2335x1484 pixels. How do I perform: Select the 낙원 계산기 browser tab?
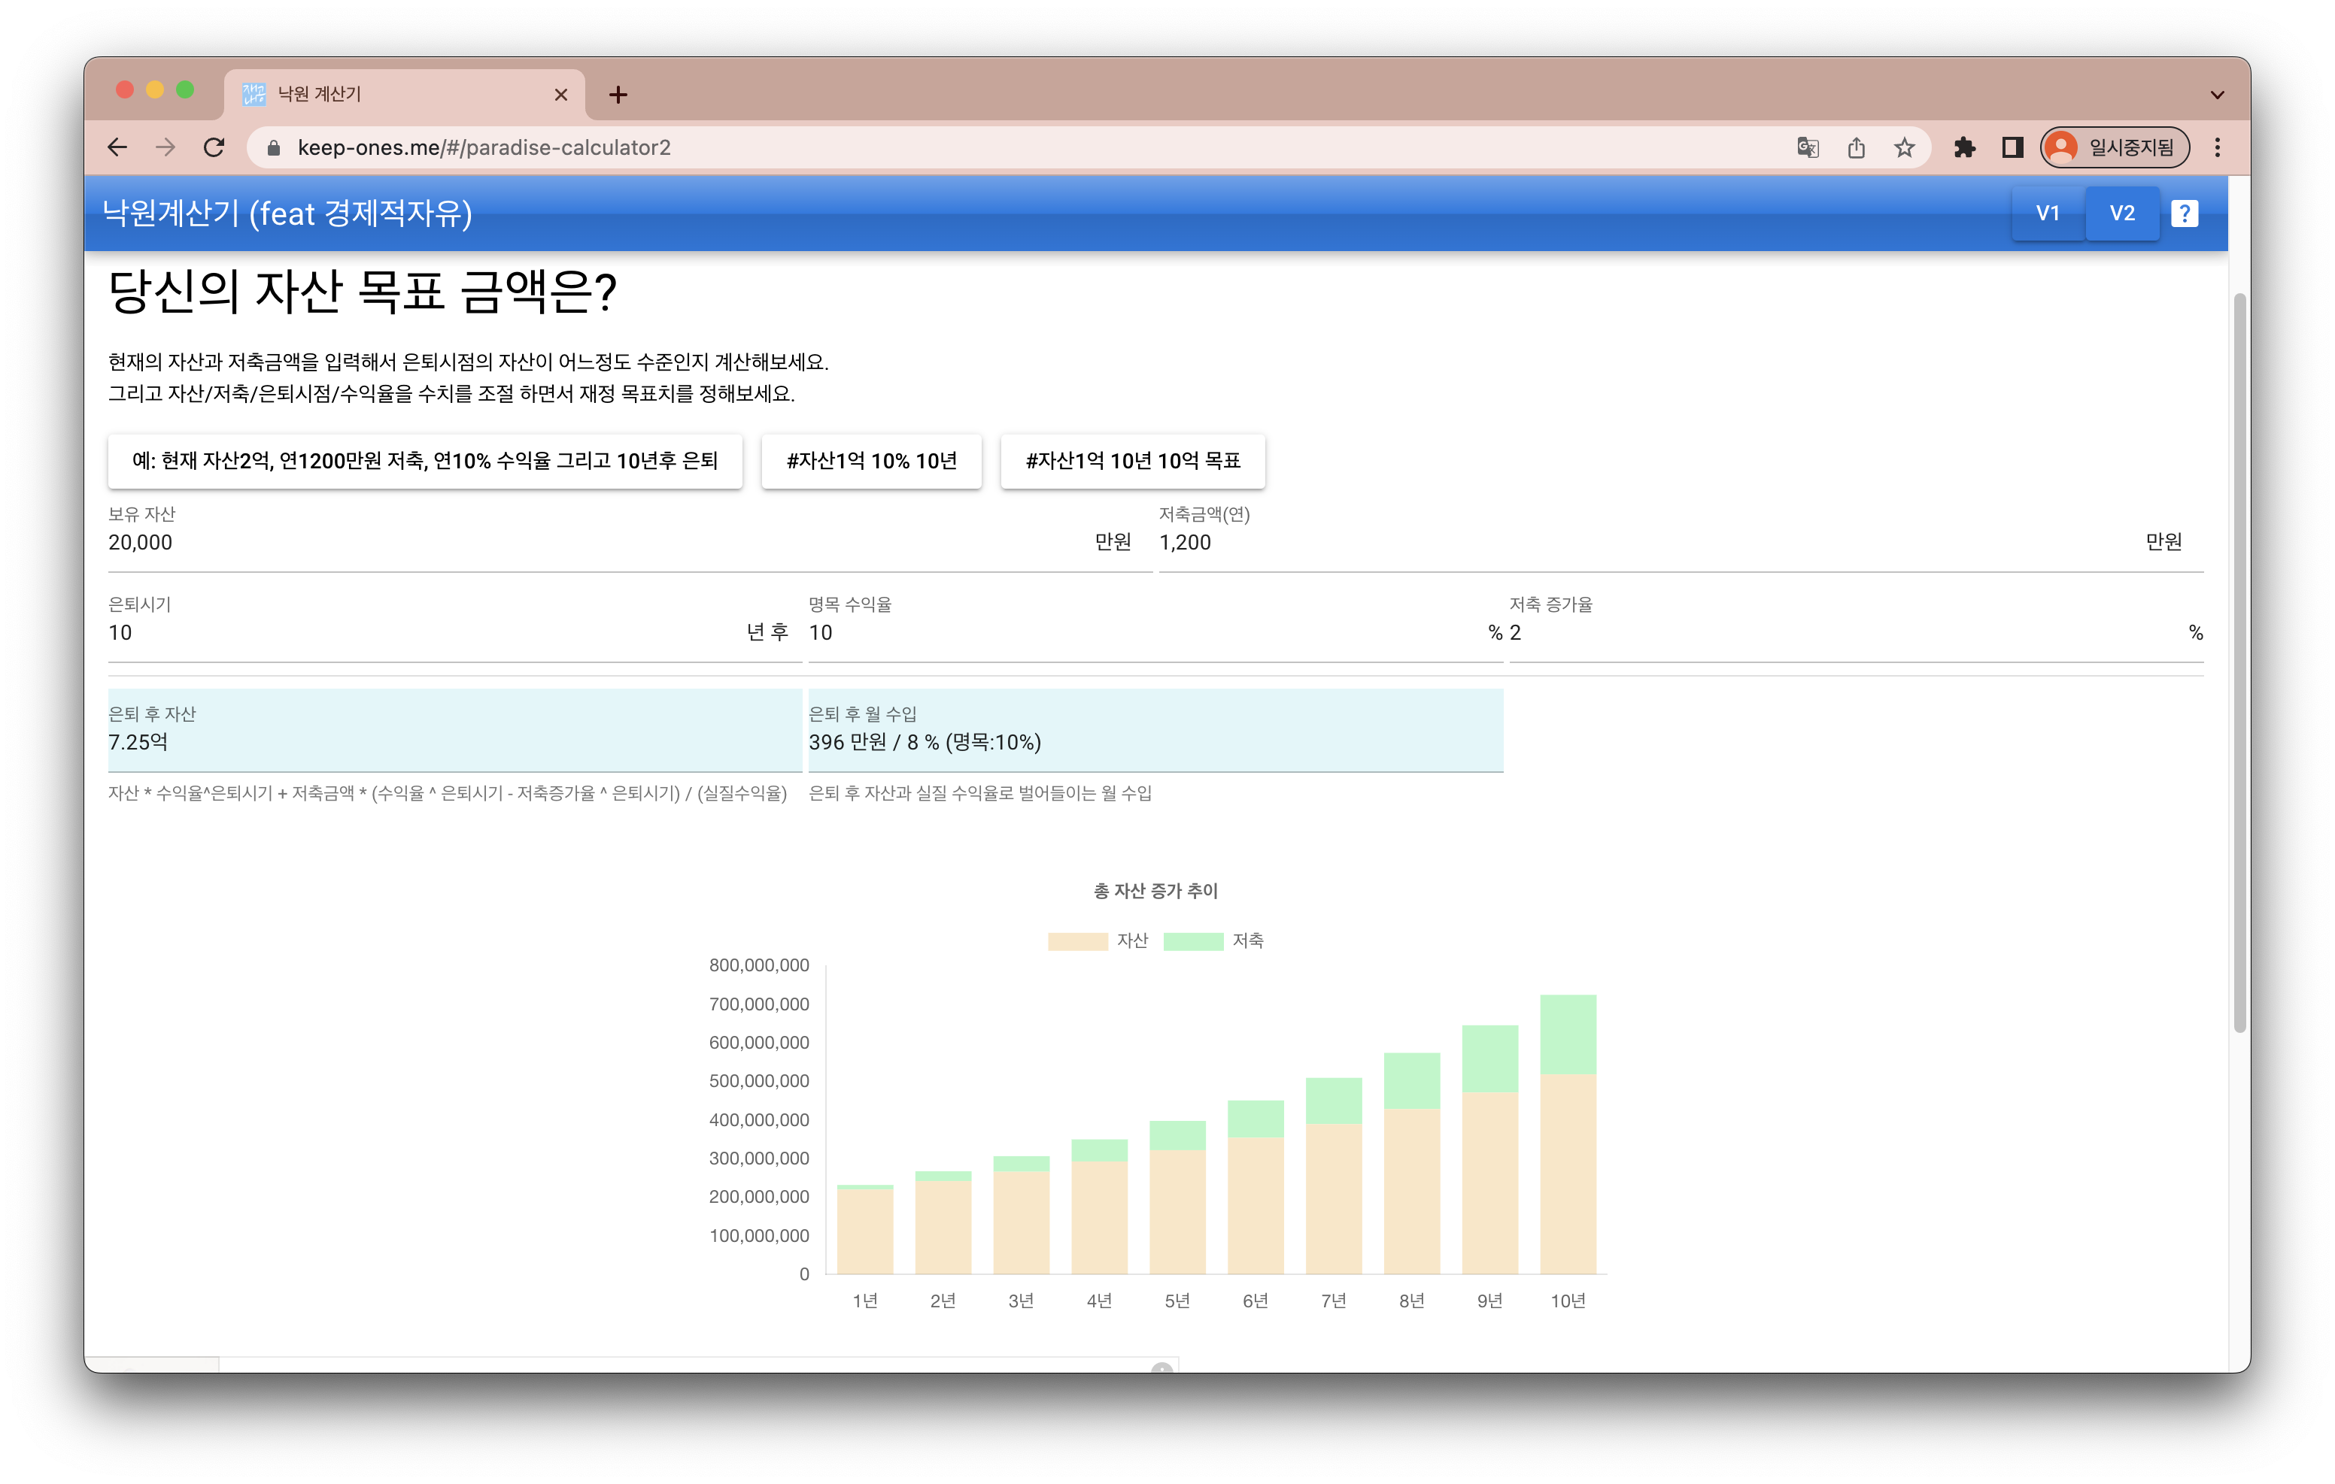[388, 94]
